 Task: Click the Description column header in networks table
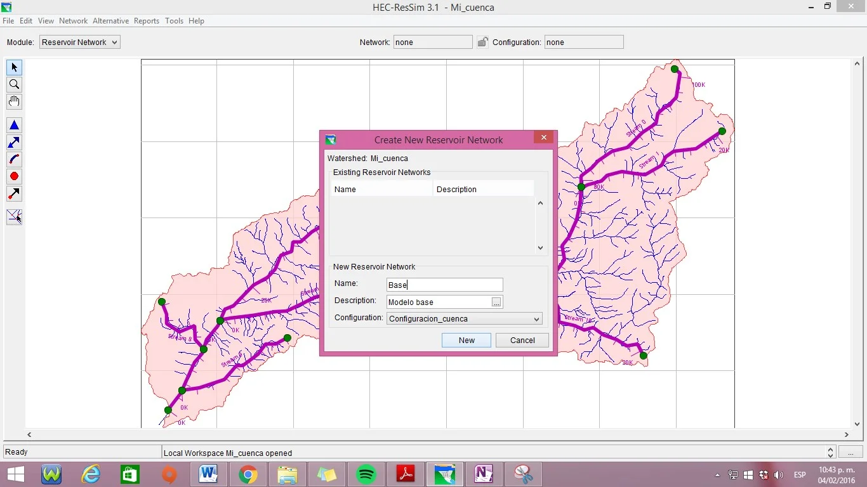point(483,189)
